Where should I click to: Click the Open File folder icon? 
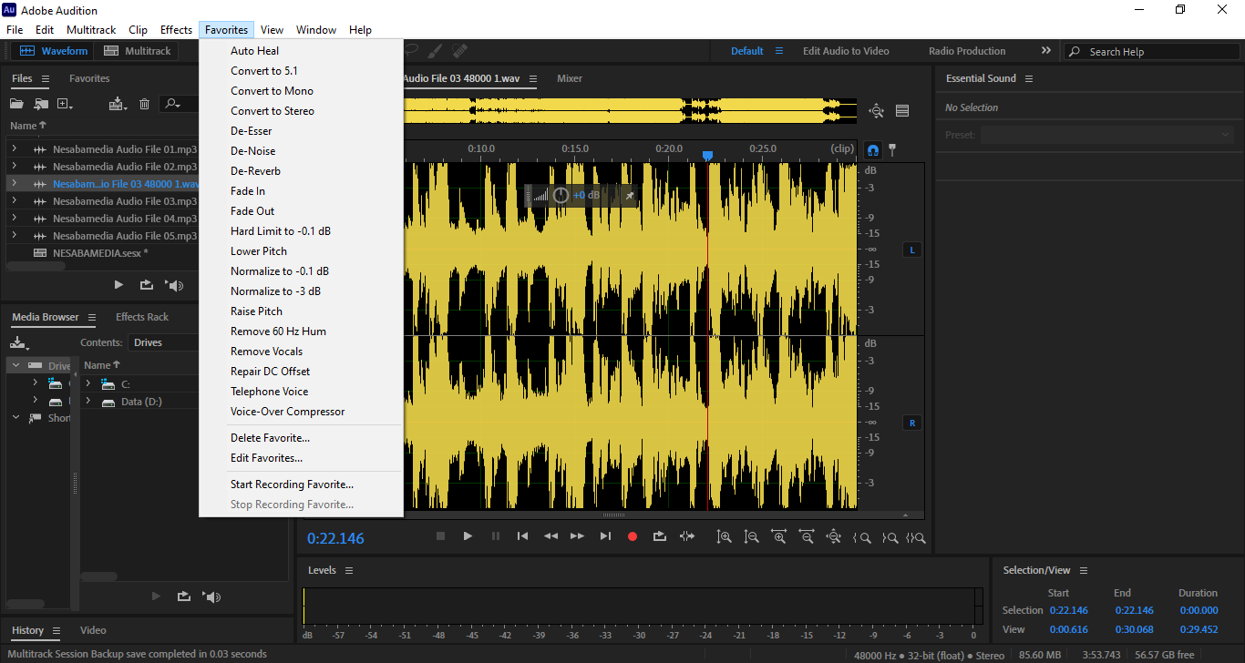(x=16, y=104)
